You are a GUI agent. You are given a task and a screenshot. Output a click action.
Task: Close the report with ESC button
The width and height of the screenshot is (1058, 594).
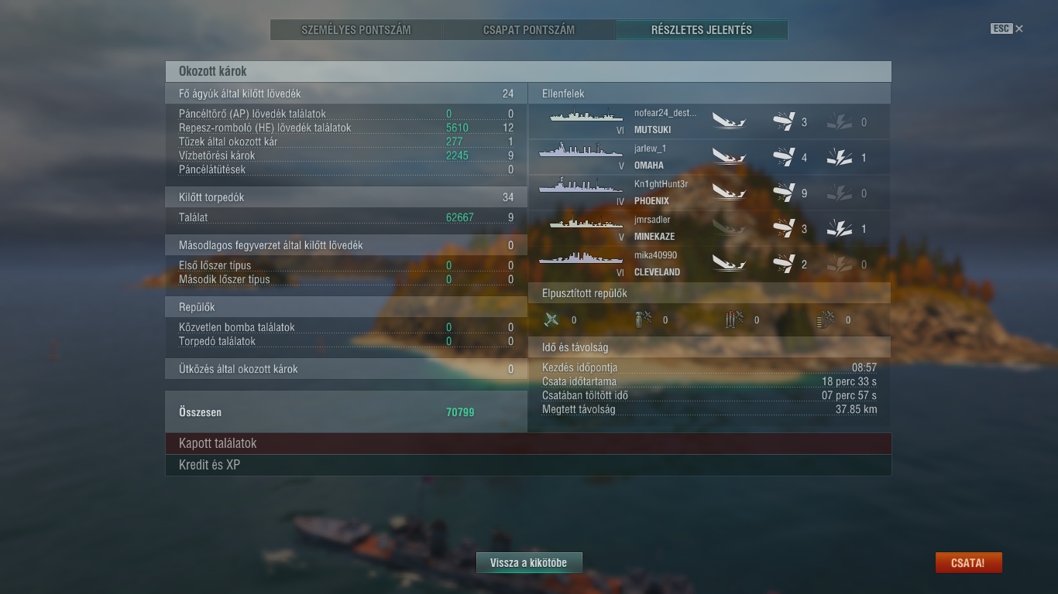[x=1007, y=29]
